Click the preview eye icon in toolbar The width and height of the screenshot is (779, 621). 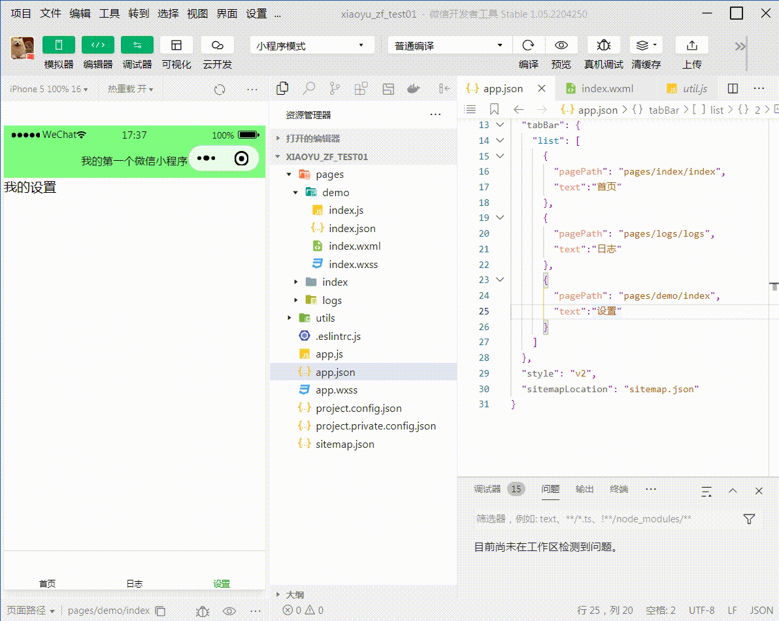[561, 45]
